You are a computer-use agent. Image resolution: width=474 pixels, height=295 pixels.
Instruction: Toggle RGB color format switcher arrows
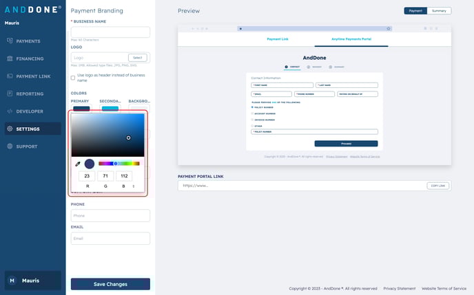tap(134, 186)
